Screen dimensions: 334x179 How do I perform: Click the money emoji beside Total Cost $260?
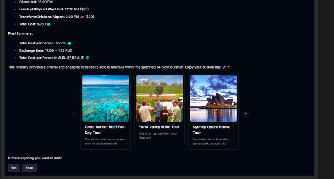point(49,24)
